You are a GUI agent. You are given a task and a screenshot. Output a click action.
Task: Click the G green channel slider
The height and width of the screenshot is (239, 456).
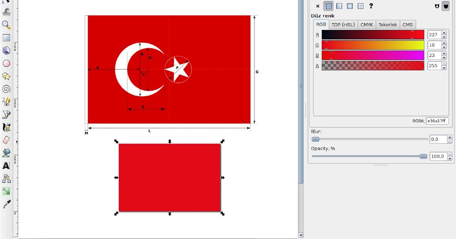[373, 45]
